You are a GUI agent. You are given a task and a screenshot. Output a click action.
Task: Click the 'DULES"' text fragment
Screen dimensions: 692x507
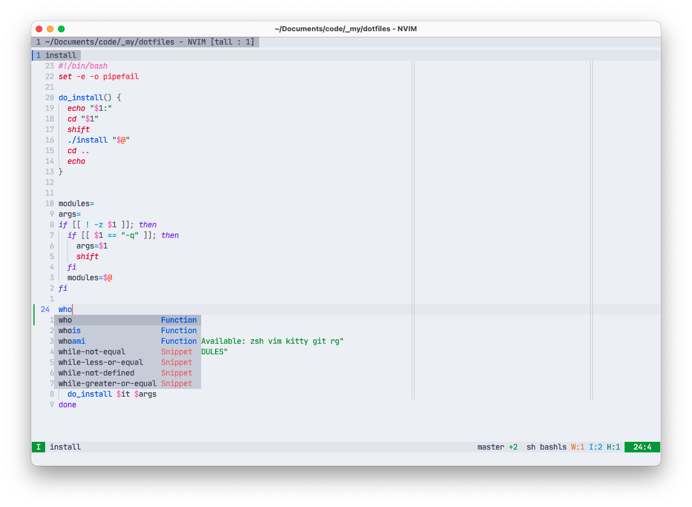click(x=215, y=352)
